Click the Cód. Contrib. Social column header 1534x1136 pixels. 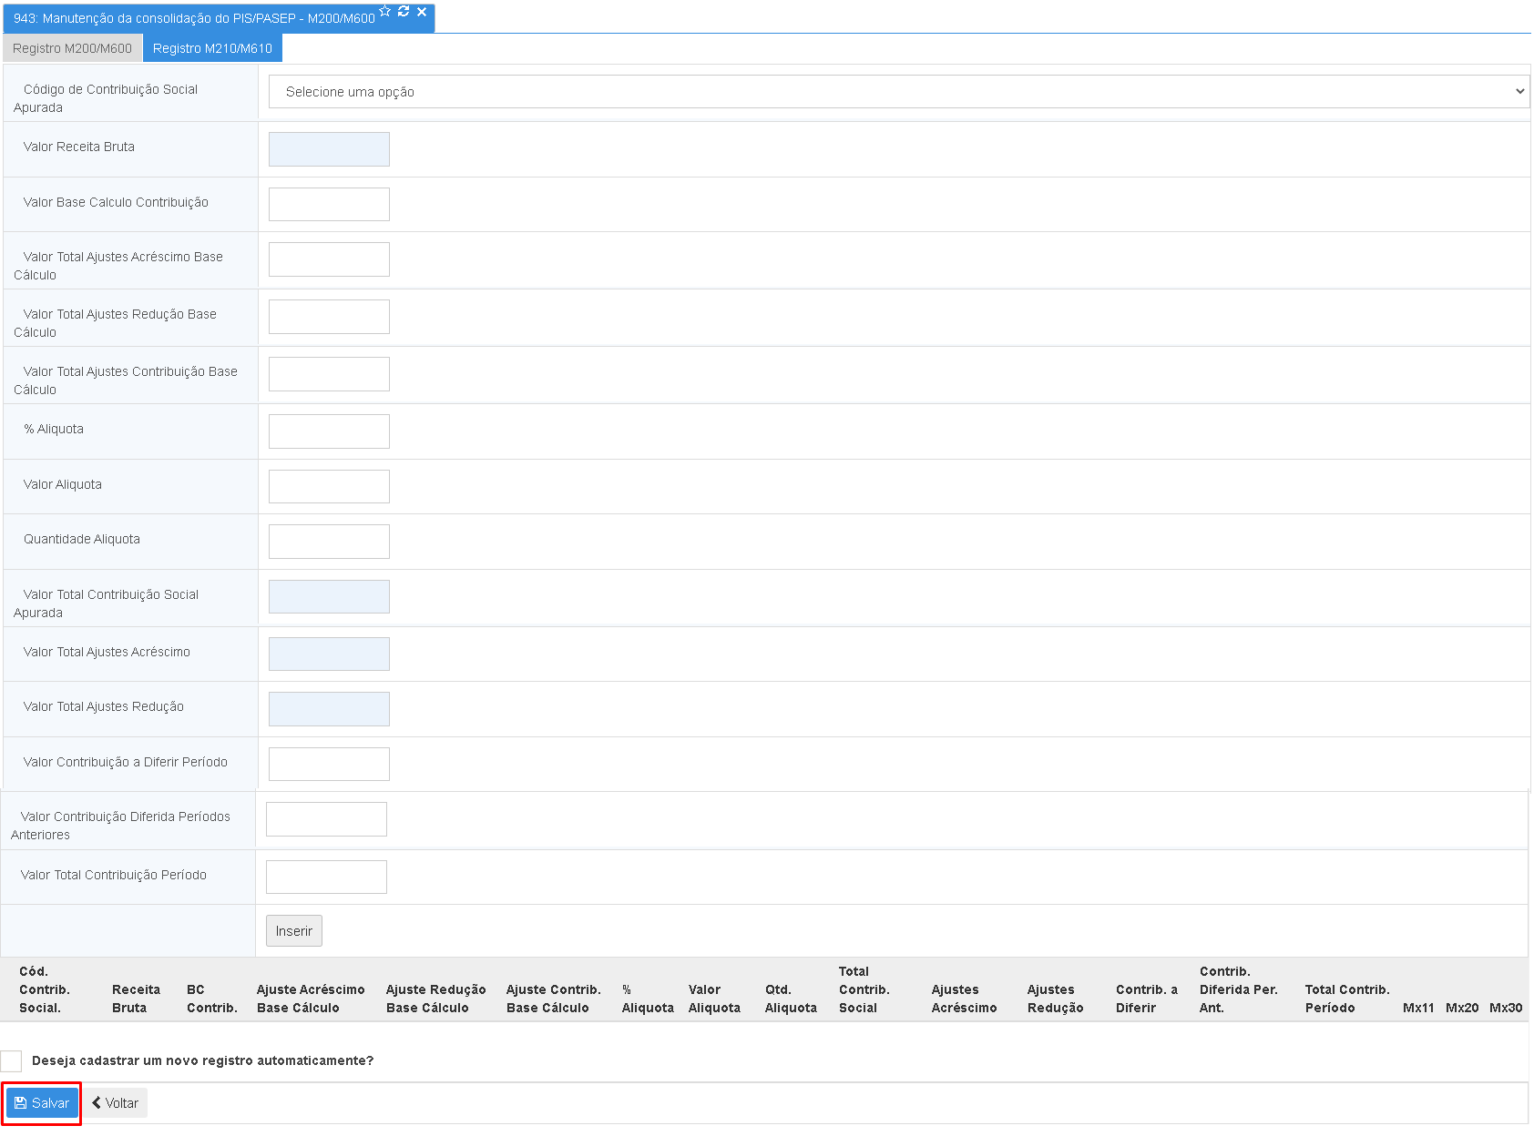pyautogui.click(x=45, y=990)
